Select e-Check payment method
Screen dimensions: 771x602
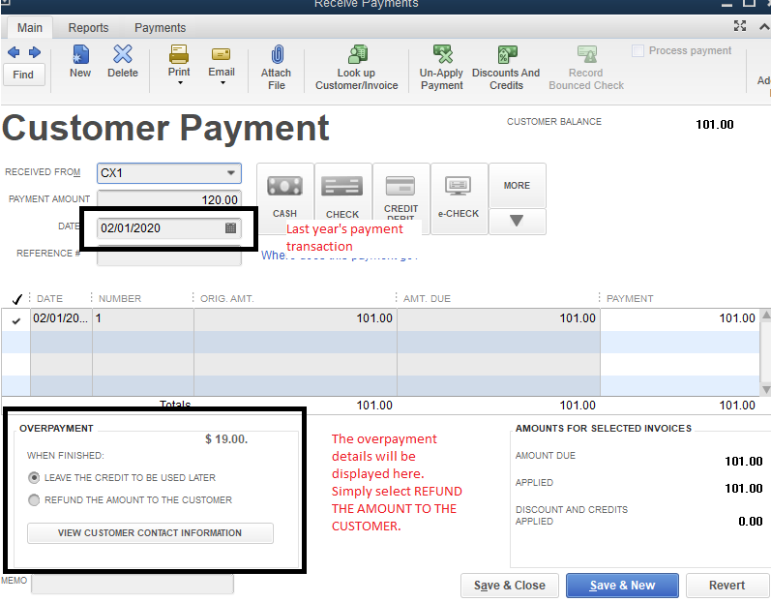[459, 197]
